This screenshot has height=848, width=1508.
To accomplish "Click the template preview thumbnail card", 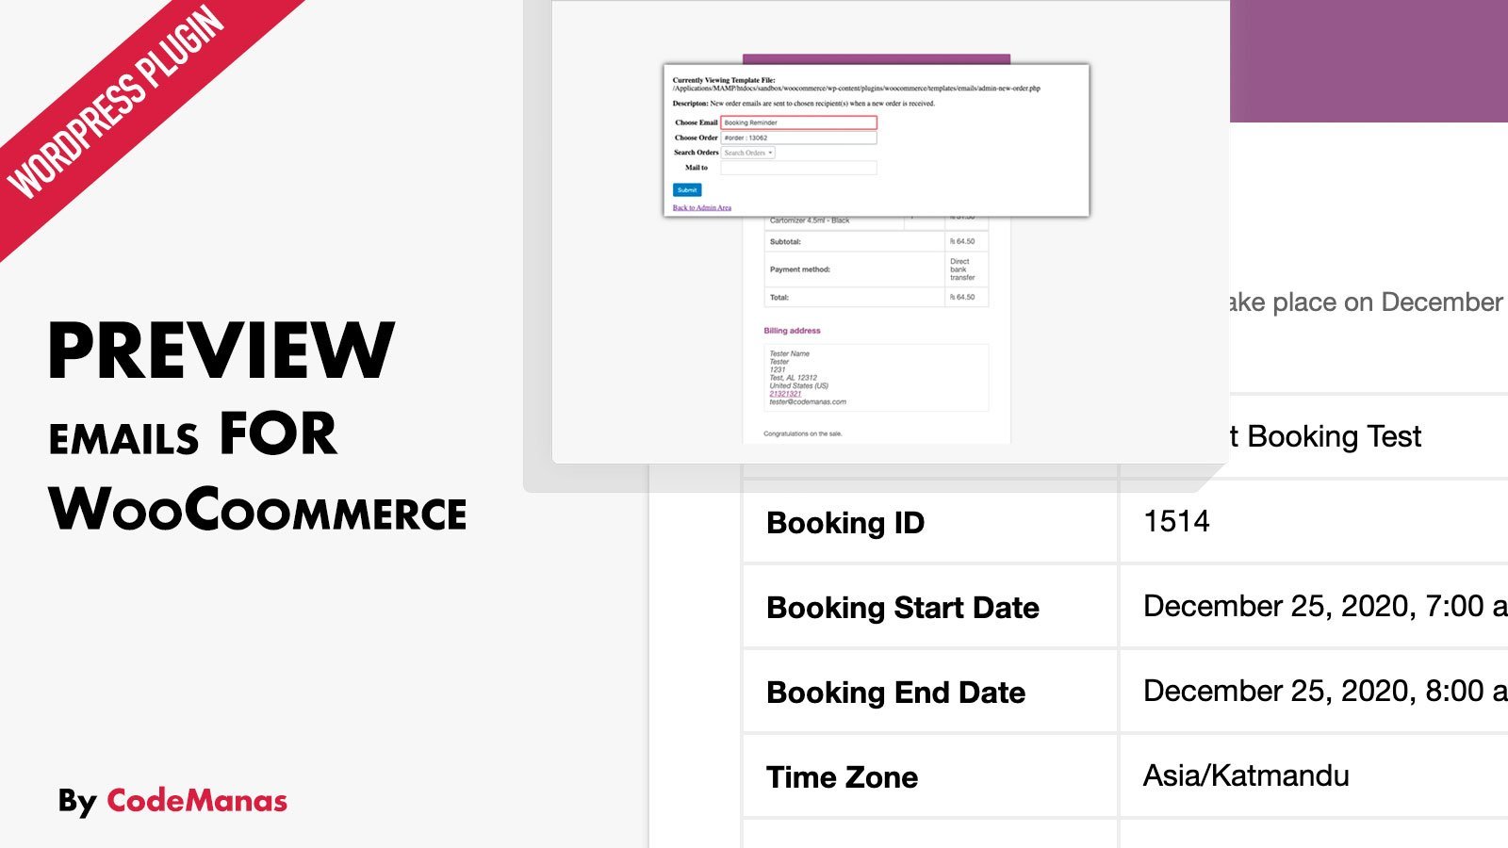I will pos(890,232).
